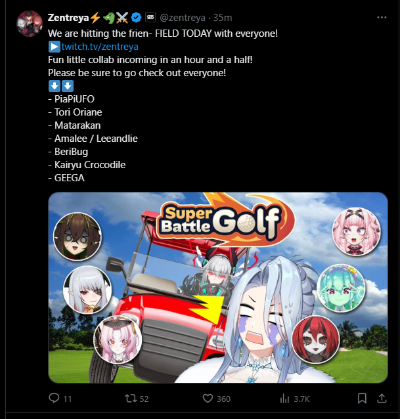The height and width of the screenshot is (419, 400).
Task: Reply to the tweet via comment icon
Action: (x=54, y=398)
